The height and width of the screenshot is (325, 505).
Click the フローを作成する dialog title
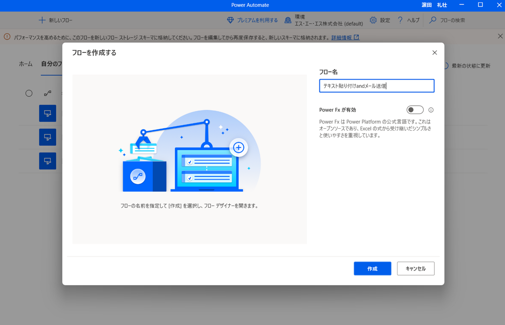coord(94,53)
